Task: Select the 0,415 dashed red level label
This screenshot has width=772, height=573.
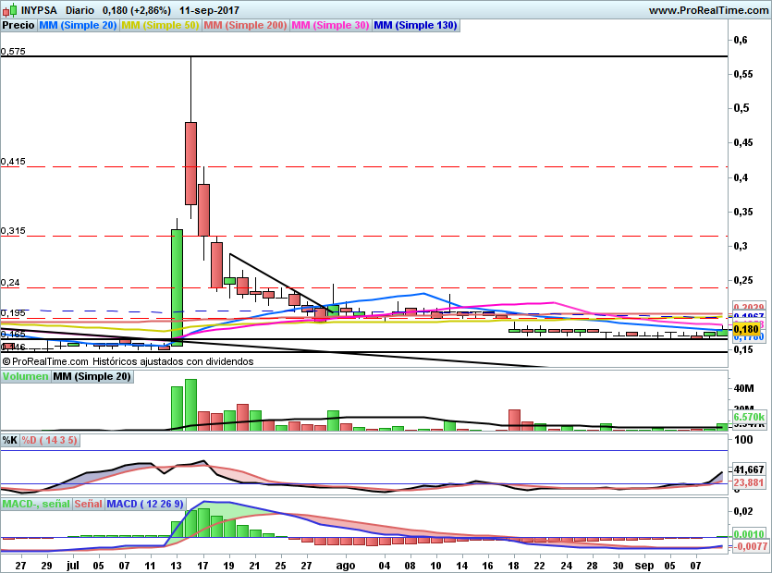Action: (x=13, y=162)
